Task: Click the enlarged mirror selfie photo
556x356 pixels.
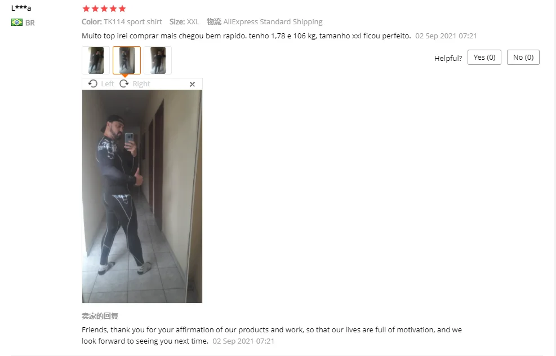Action: [x=142, y=196]
